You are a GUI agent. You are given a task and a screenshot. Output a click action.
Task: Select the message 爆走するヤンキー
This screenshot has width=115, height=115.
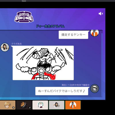coord(73,35)
